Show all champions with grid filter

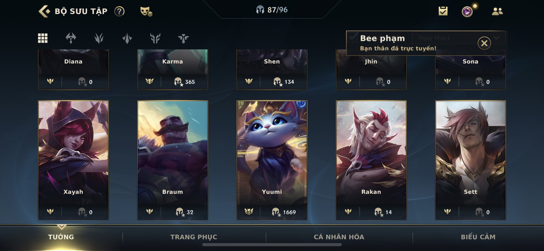point(42,38)
